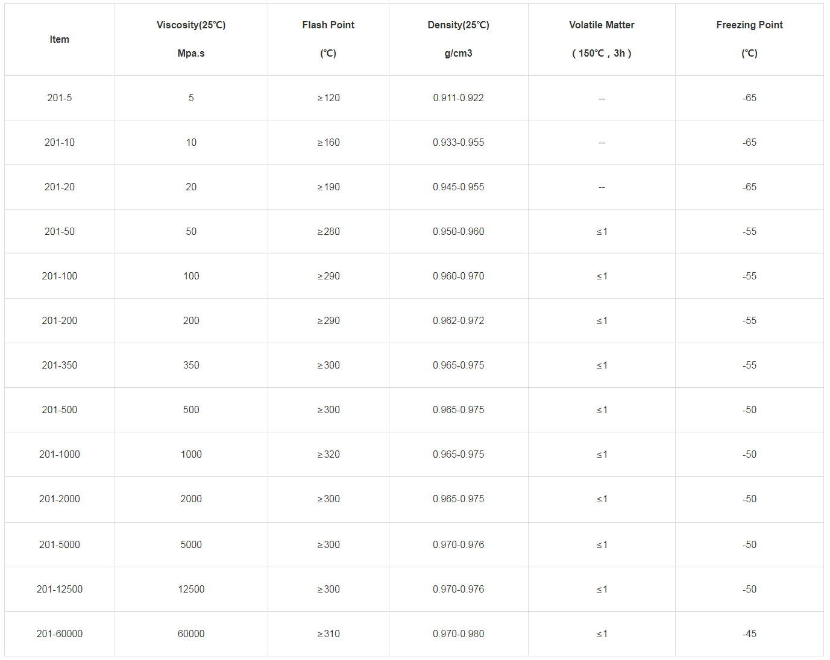
Task: Select the Freezing Point column header
Action: tap(749, 39)
